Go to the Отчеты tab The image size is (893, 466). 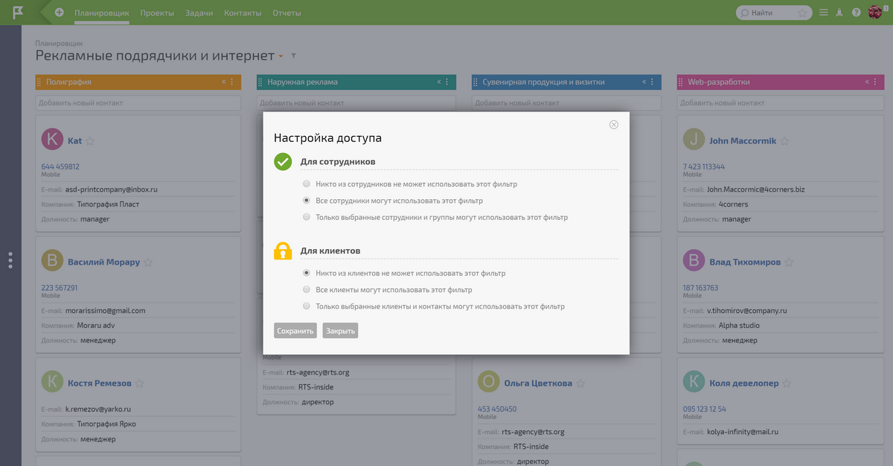287,13
